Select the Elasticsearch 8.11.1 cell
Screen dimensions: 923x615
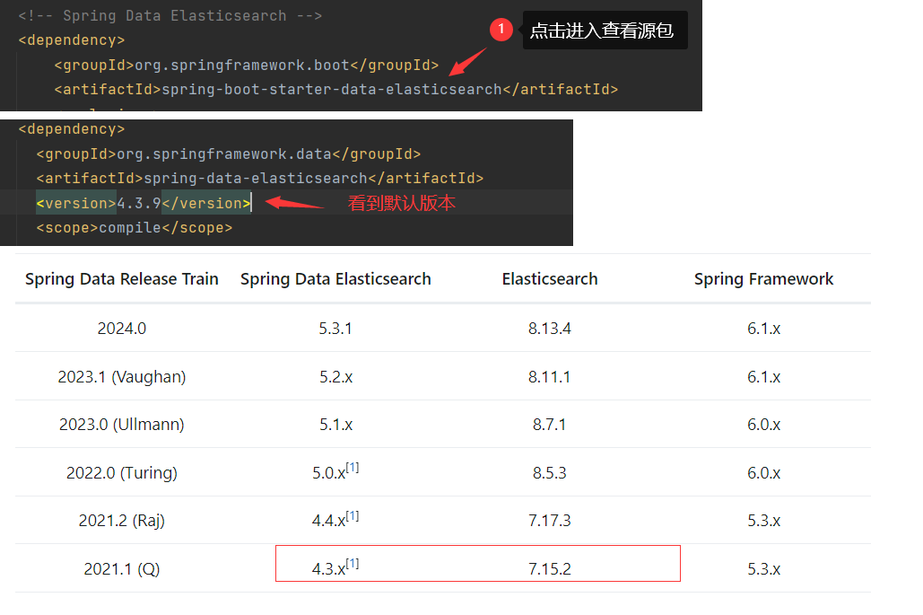click(550, 376)
